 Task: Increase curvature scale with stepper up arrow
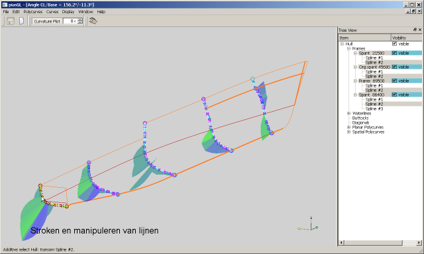(80, 19)
